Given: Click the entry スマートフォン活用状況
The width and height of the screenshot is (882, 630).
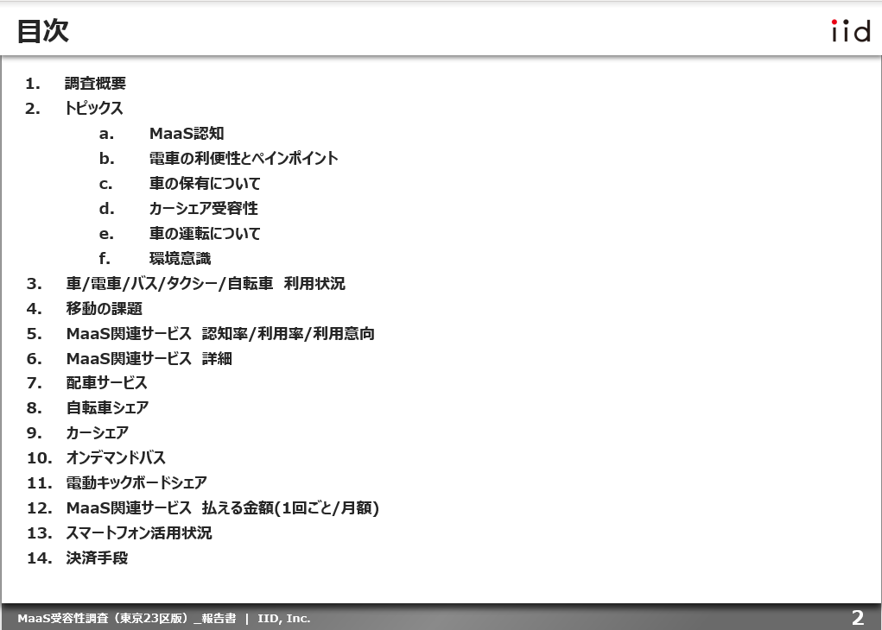Looking at the screenshot, I should click(x=139, y=532).
